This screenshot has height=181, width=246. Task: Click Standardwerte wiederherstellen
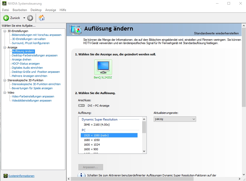tap(216, 33)
